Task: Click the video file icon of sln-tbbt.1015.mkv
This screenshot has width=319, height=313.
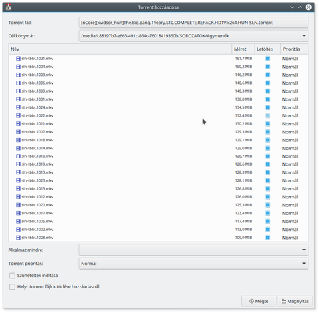Action: 18,188
